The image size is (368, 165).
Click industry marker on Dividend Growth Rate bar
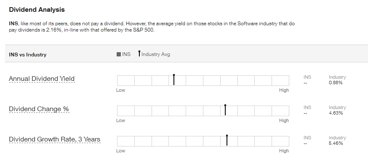pos(227,140)
